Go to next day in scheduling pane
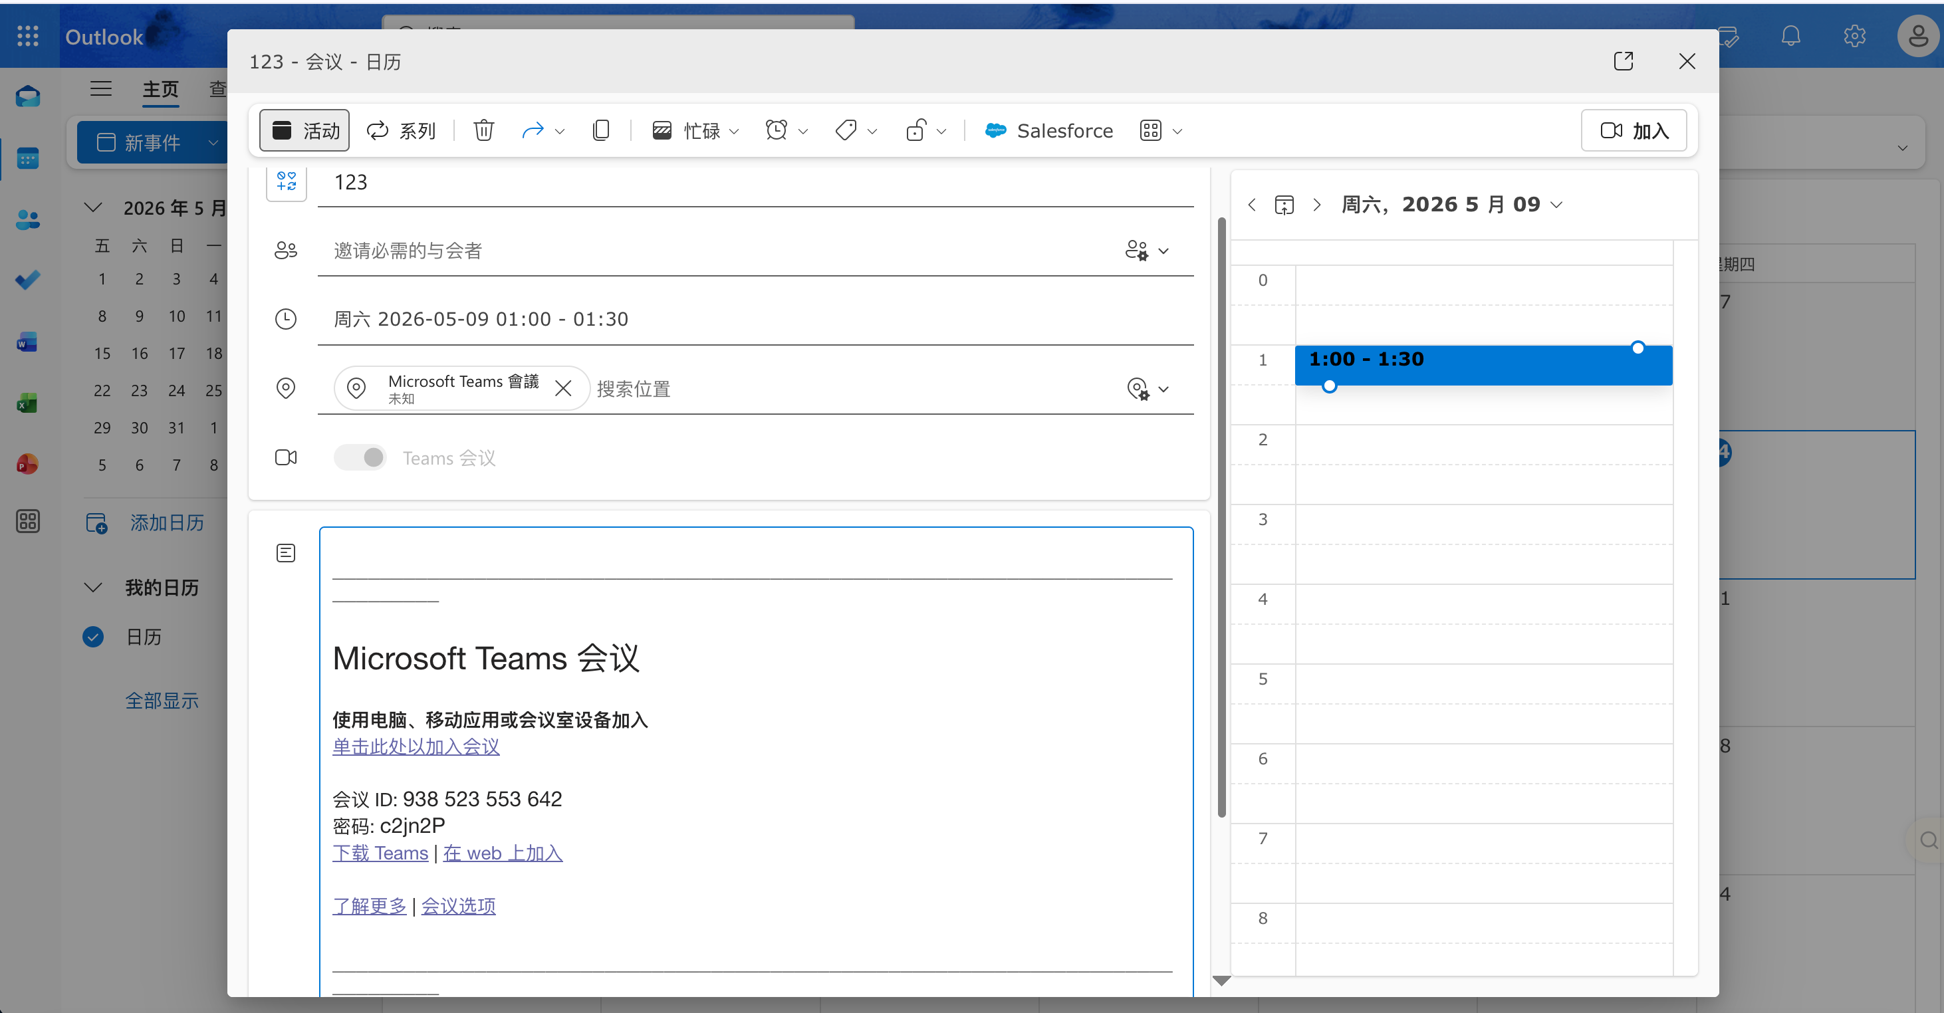The width and height of the screenshot is (1944, 1013). pos(1317,205)
